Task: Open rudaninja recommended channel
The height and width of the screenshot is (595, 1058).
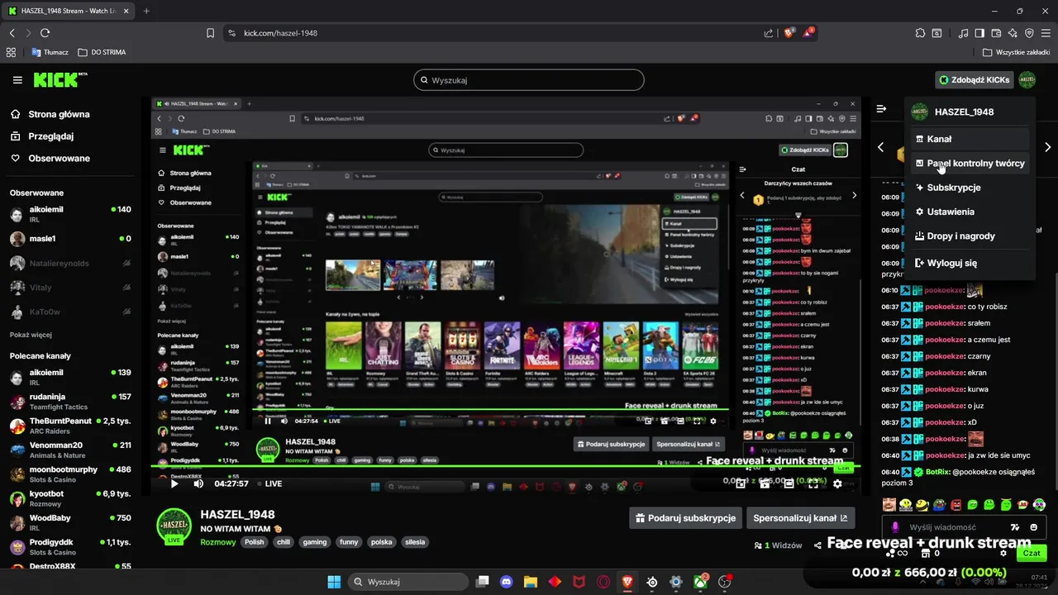Action: coord(69,402)
